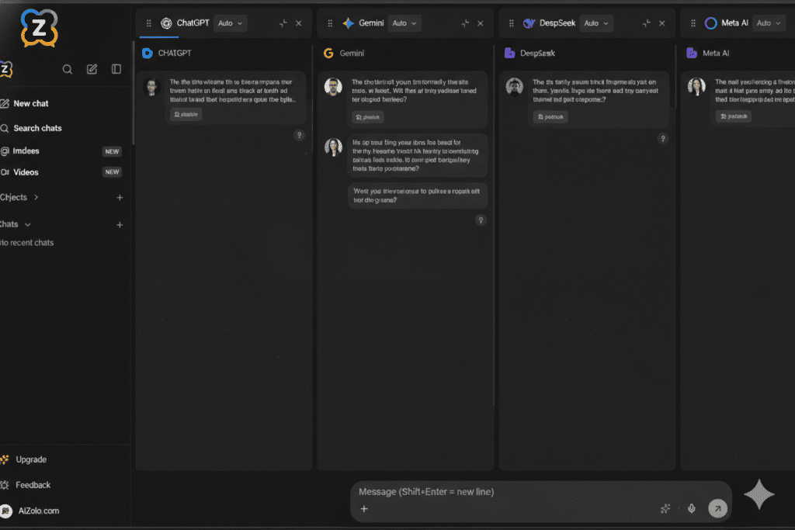
Task: Expand the Projects chevron
Action: pyautogui.click(x=36, y=197)
